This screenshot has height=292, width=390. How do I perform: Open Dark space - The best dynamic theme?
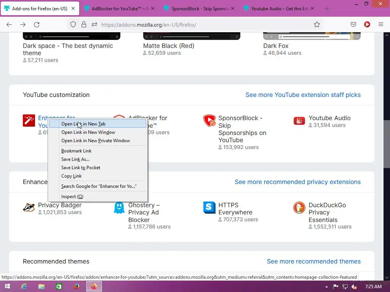click(68, 49)
